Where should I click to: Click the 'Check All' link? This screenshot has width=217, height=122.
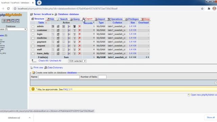point(43,61)
